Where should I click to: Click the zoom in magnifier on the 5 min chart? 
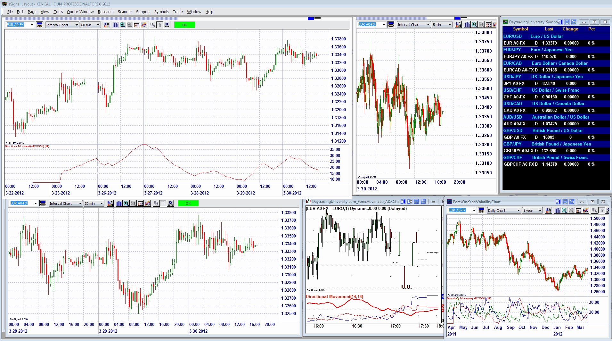[474, 25]
